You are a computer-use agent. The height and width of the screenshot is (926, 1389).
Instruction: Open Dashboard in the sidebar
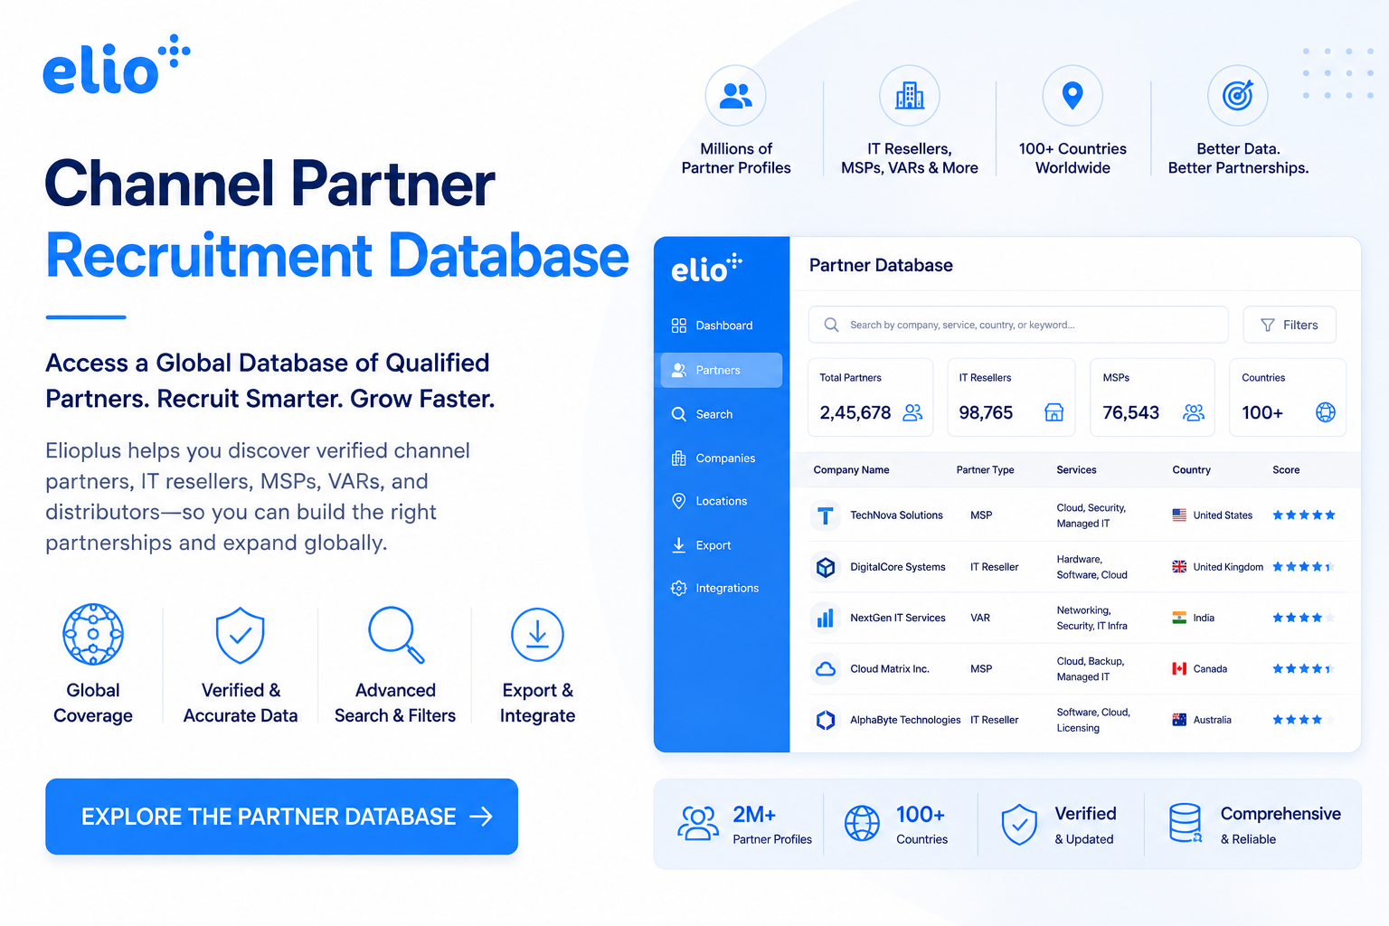[722, 326]
